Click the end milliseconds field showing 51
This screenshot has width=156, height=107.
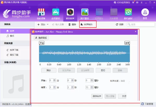88,87
